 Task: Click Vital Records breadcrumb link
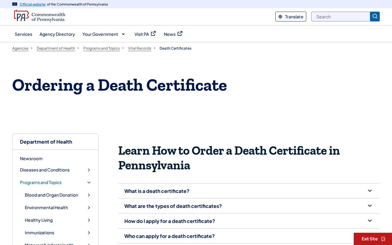pos(140,48)
